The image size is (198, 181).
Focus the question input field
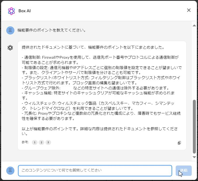(x=95, y=171)
